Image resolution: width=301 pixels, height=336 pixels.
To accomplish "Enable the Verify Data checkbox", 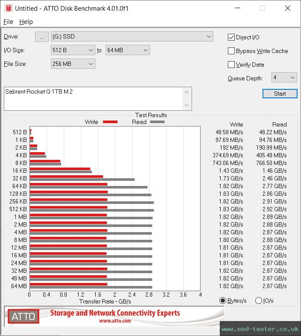I will coord(231,65).
